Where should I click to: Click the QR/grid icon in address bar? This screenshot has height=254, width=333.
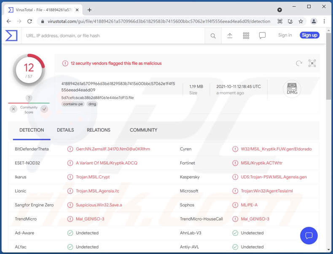pyautogui.click(x=280, y=21)
